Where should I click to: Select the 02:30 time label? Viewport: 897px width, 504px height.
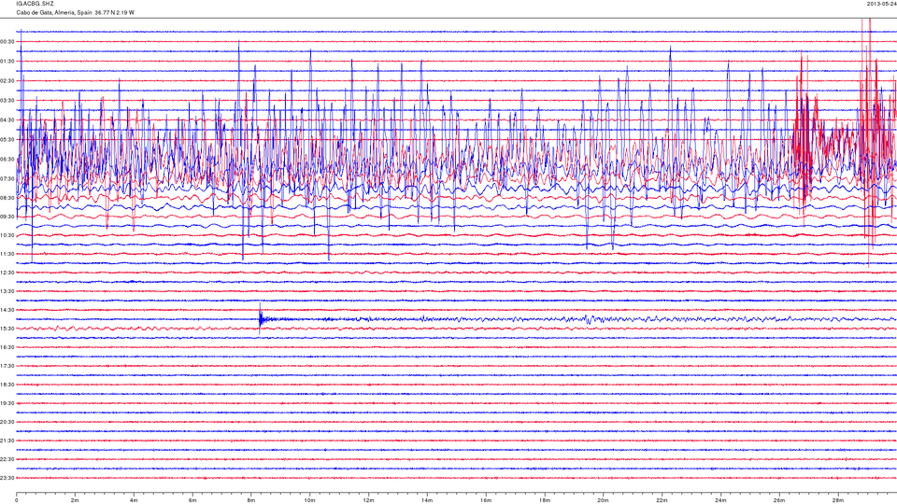[7, 80]
